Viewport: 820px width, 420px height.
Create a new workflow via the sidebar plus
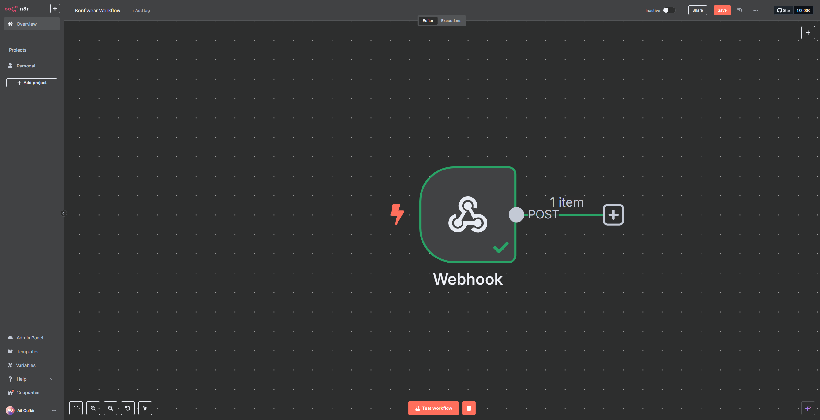point(55,8)
